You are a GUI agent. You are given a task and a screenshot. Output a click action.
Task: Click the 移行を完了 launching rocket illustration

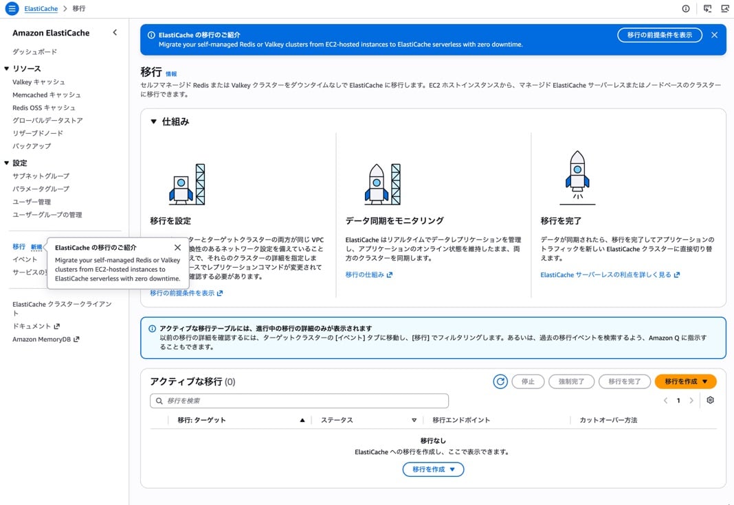(x=578, y=178)
